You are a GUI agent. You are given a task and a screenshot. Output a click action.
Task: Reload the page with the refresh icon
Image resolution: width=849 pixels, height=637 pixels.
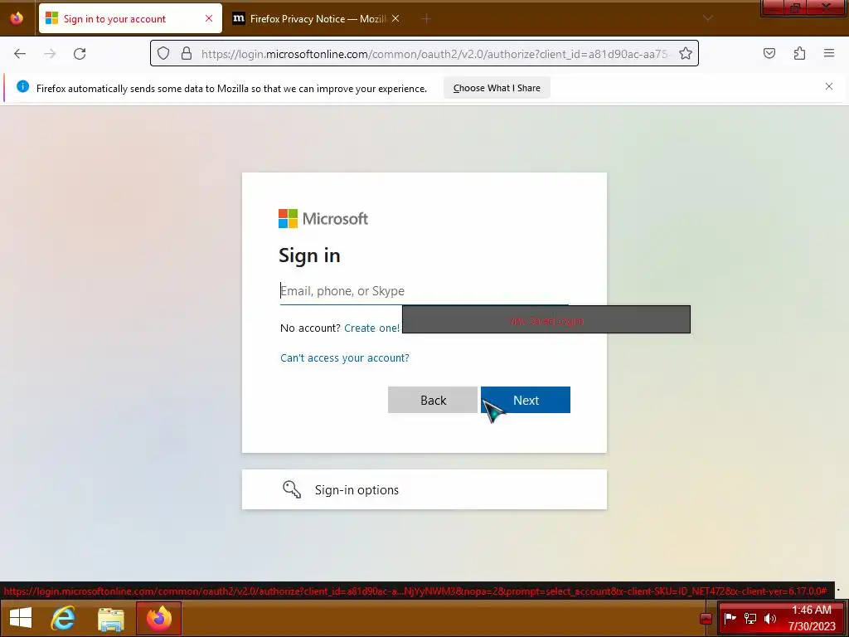click(x=80, y=54)
